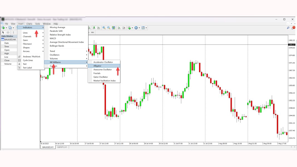
Task: Select the MN monthly timeframe button
Action: click(92, 32)
